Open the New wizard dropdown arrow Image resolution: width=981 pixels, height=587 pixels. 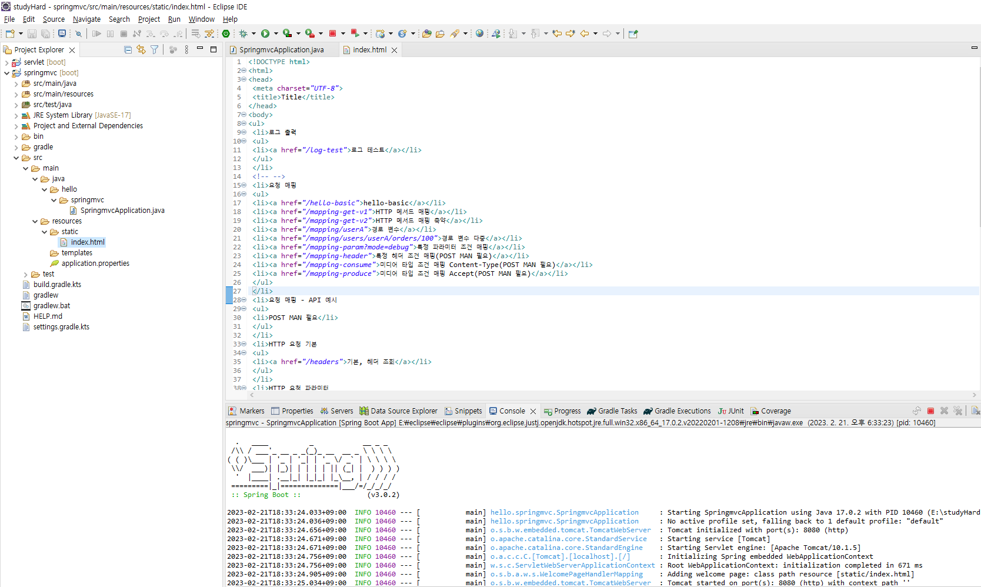tap(21, 34)
